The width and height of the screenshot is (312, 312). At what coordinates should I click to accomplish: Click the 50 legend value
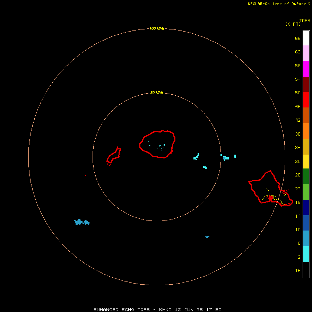pyautogui.click(x=298, y=93)
